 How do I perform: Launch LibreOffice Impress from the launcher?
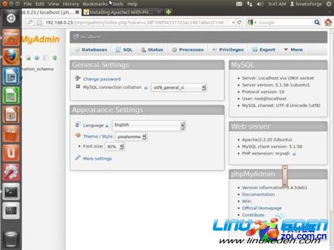click(11, 114)
